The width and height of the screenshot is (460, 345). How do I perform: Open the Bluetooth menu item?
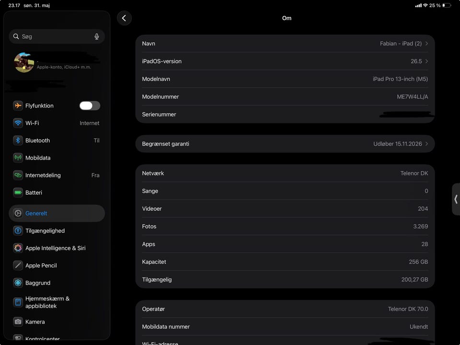click(57, 140)
